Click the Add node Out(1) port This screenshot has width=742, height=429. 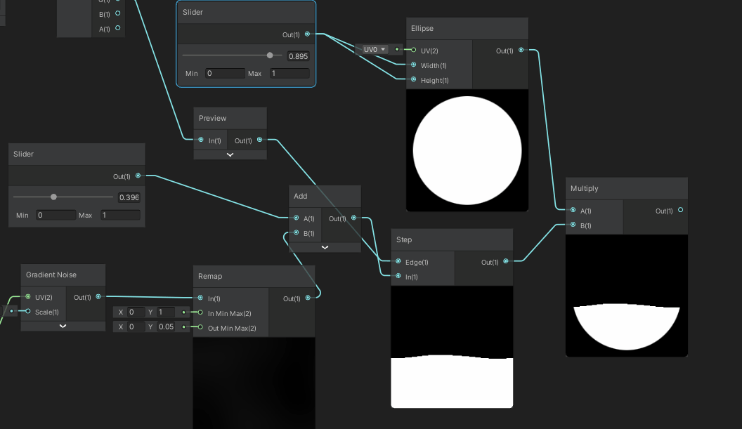coord(354,218)
